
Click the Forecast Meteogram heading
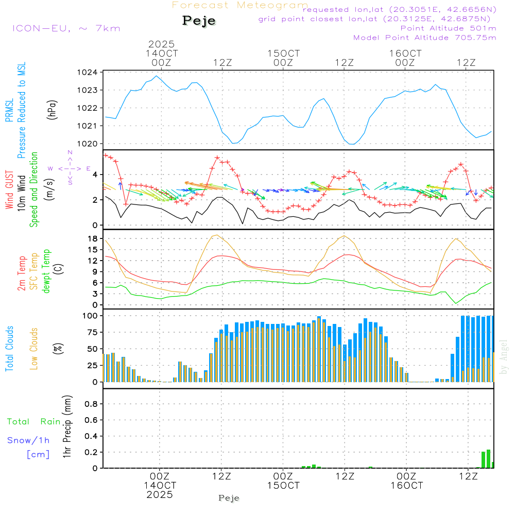click(x=240, y=5)
